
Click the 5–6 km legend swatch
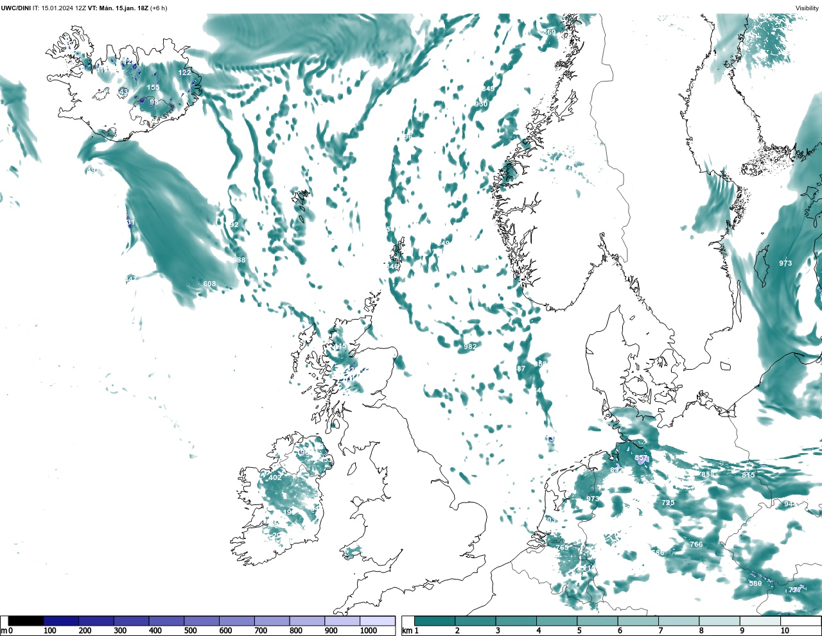(x=597, y=621)
